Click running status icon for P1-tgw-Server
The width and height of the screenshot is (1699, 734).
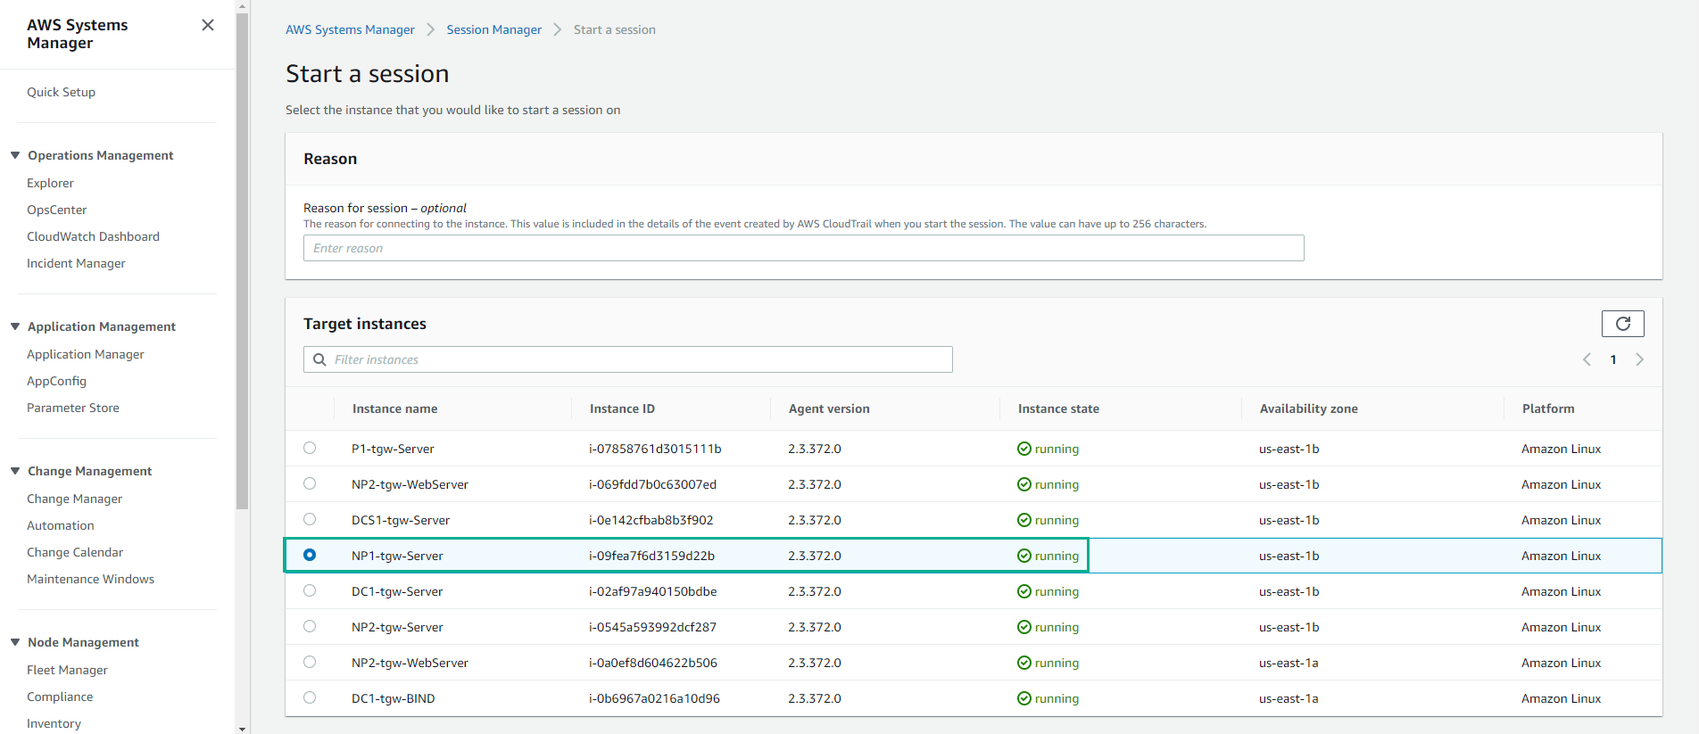(x=1024, y=449)
